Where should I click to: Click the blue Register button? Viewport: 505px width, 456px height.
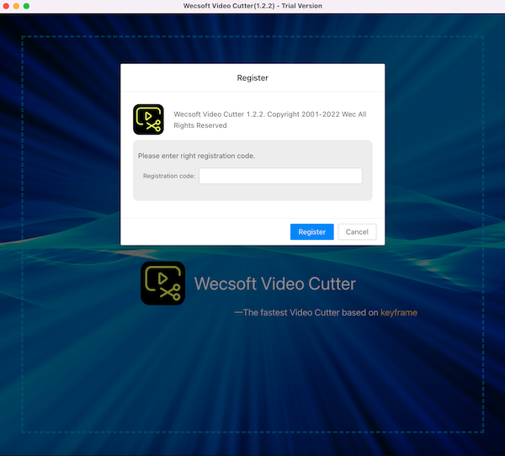311,232
